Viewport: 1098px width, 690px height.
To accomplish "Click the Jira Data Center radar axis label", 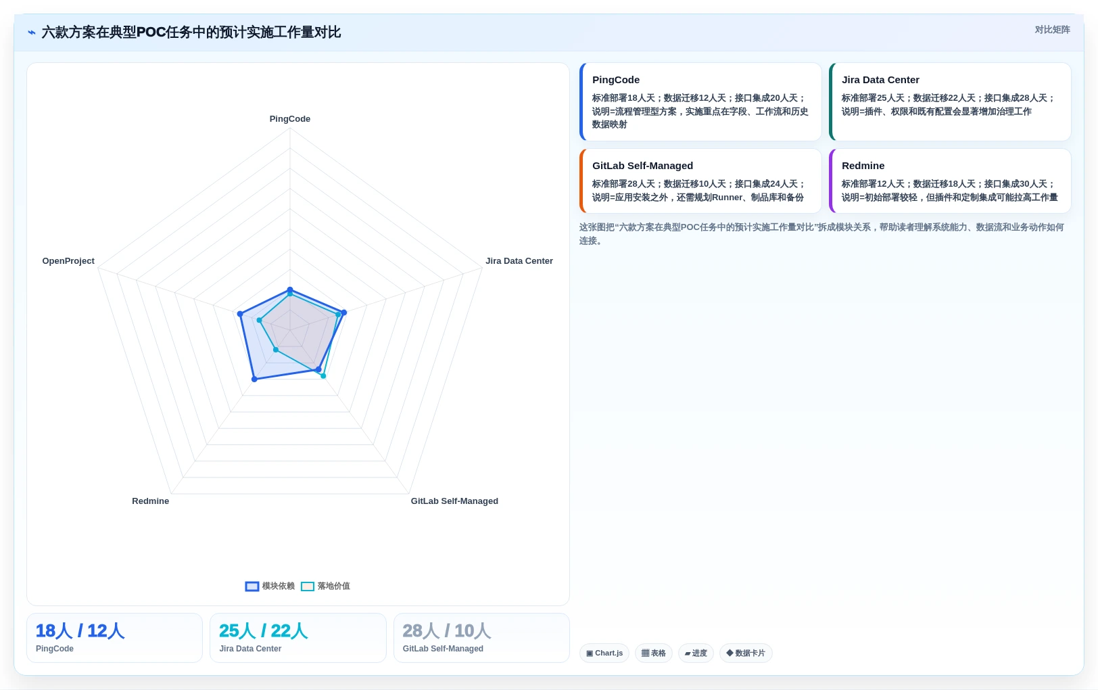I will pos(519,261).
